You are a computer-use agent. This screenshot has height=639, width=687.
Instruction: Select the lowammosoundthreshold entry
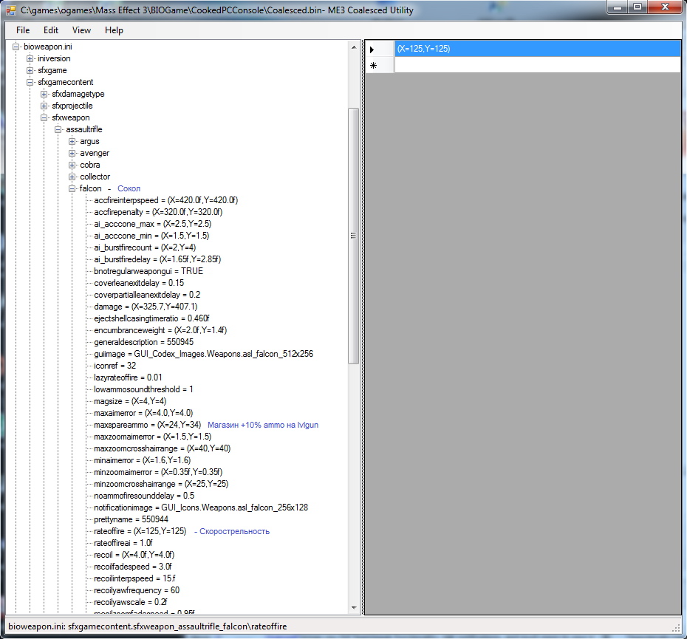(x=143, y=389)
